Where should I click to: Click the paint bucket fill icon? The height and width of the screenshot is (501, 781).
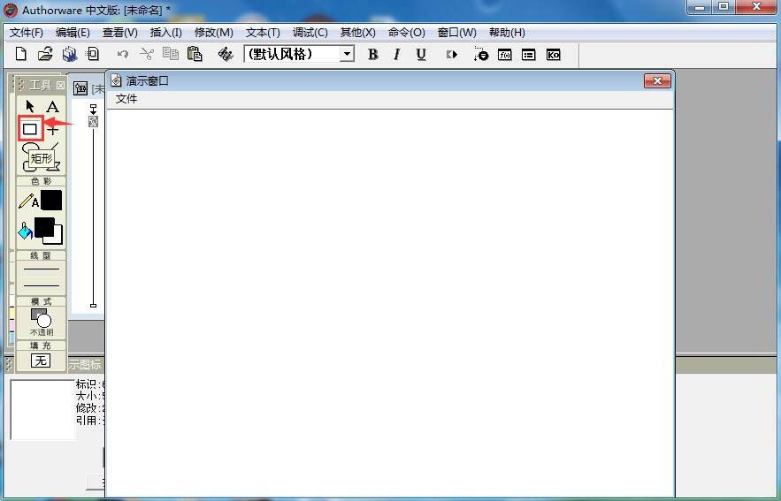(25, 232)
